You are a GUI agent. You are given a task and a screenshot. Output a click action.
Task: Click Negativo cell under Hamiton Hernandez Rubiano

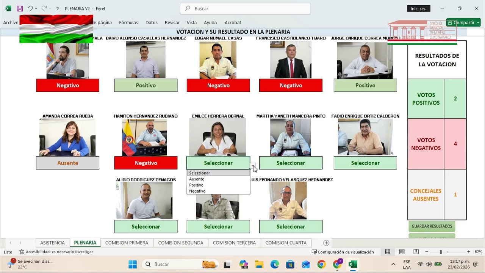(x=145, y=163)
